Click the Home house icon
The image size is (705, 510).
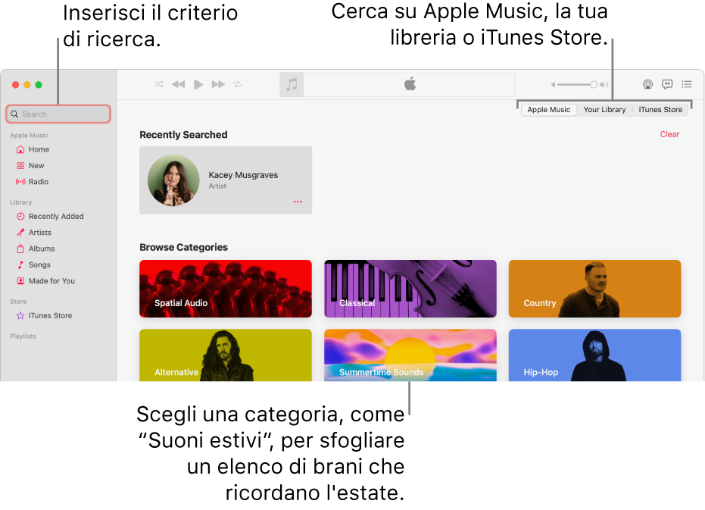(x=20, y=149)
